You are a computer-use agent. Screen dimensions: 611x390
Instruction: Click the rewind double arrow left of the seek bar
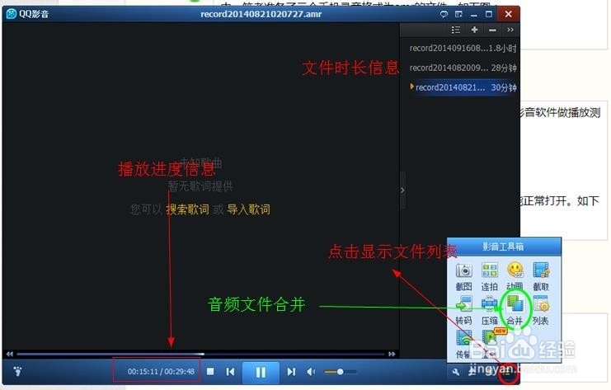[10, 355]
